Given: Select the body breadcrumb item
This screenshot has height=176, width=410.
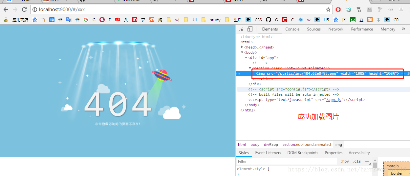Looking at the screenshot, I should (x=255, y=145).
